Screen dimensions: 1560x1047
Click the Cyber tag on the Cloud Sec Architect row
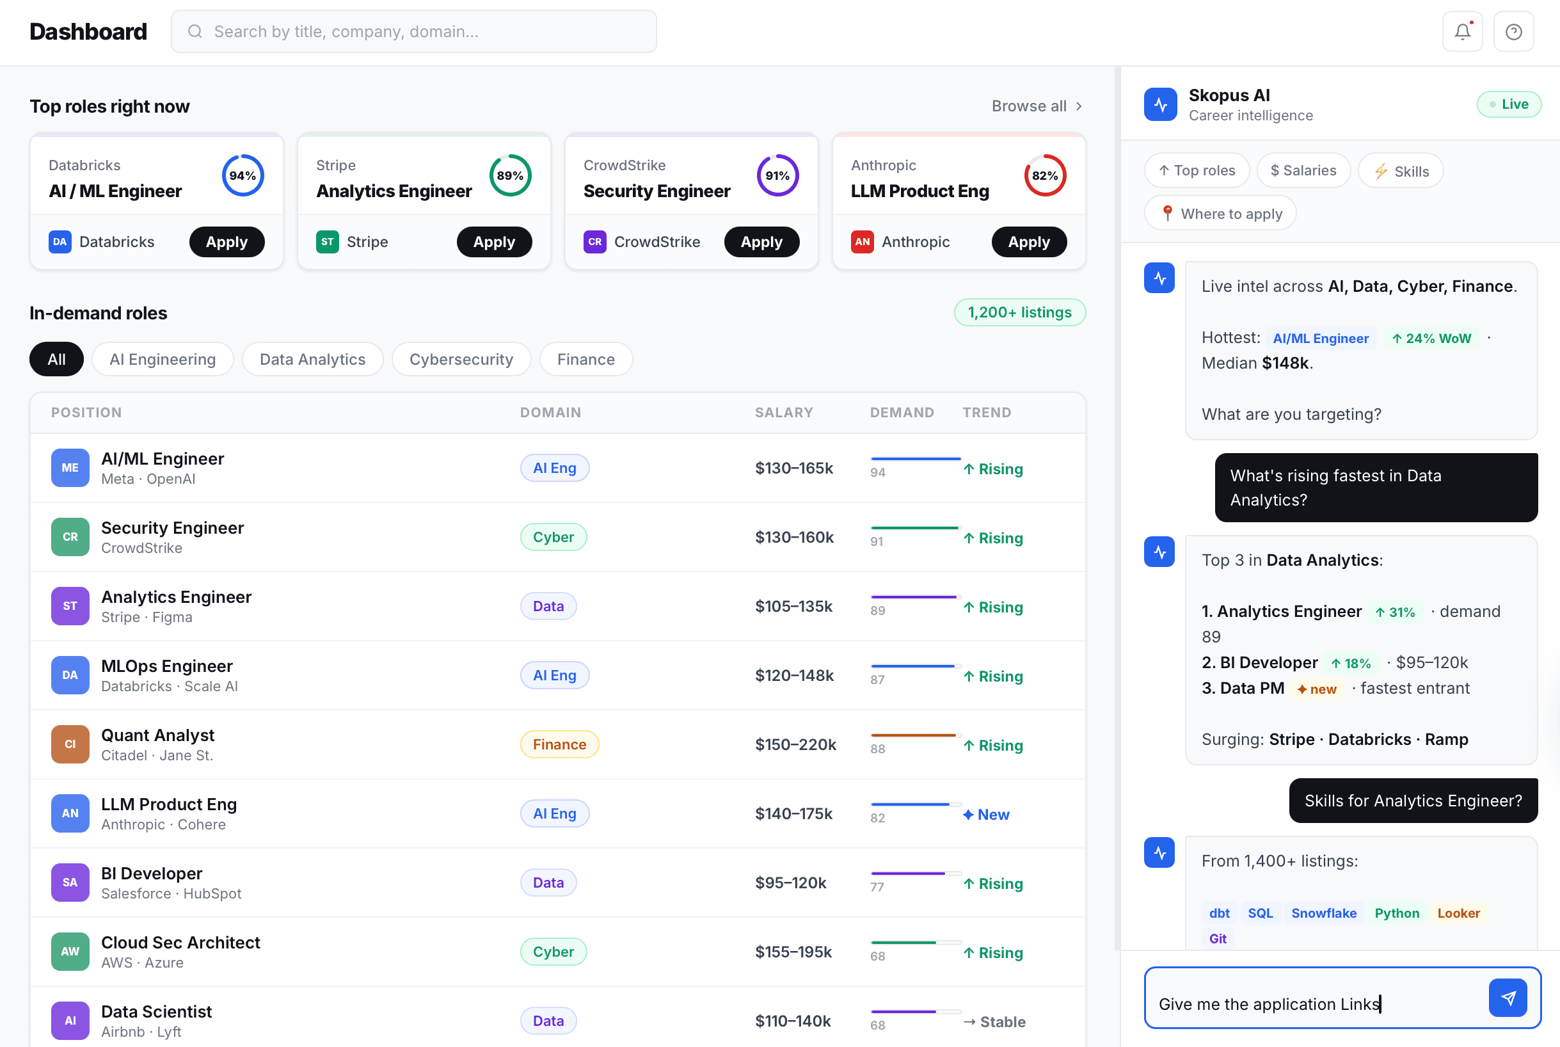(x=553, y=952)
